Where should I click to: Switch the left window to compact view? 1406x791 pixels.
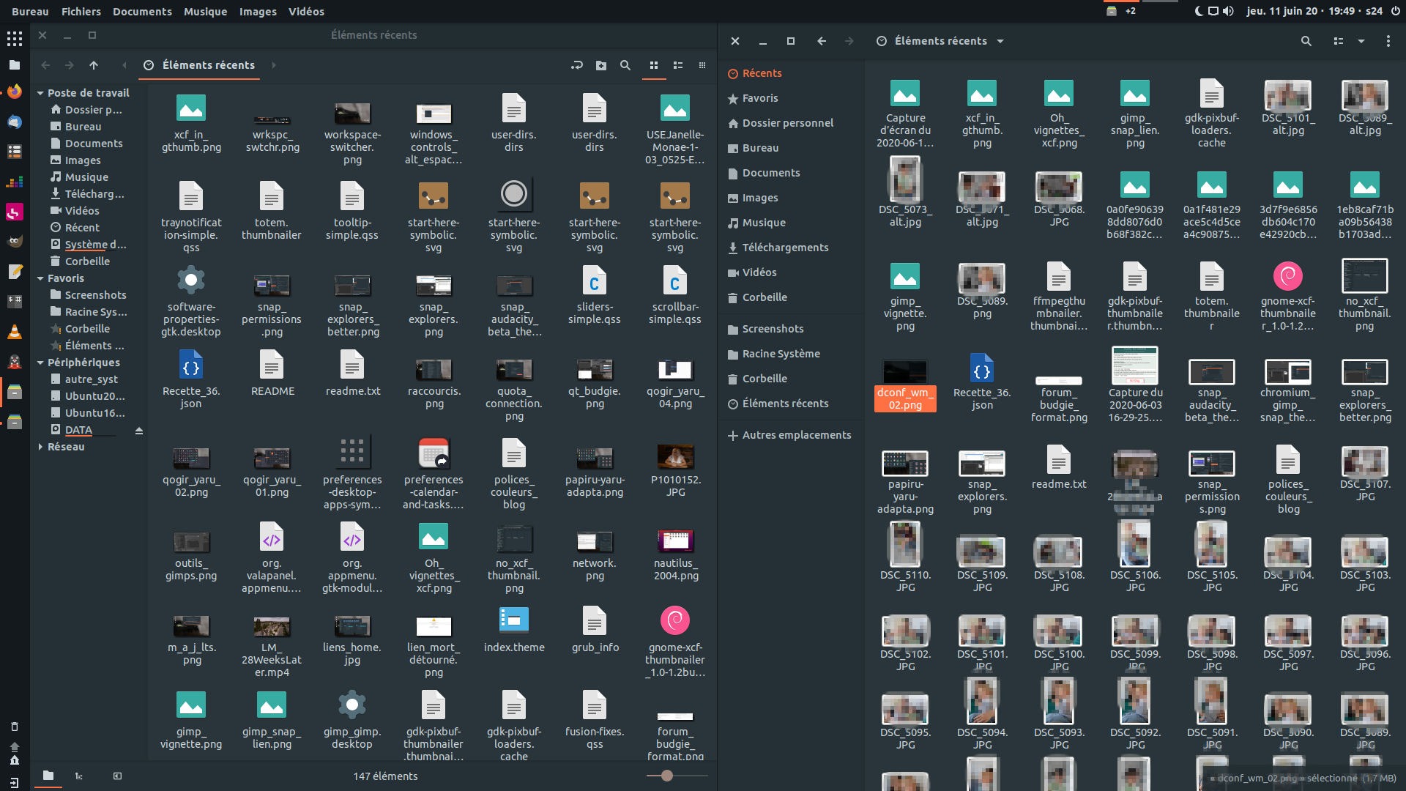coord(702,65)
